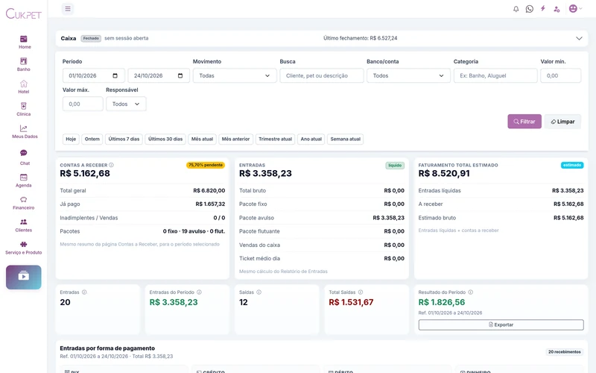The height and width of the screenshot is (373, 596).
Task: Open the Hotel section icon
Action: click(x=24, y=84)
